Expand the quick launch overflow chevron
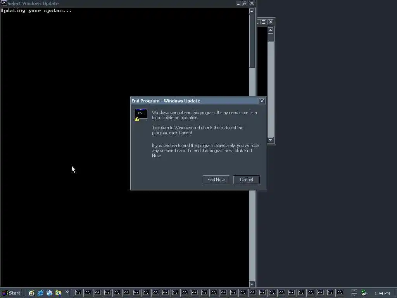The width and height of the screenshot is (397, 298). click(67, 292)
